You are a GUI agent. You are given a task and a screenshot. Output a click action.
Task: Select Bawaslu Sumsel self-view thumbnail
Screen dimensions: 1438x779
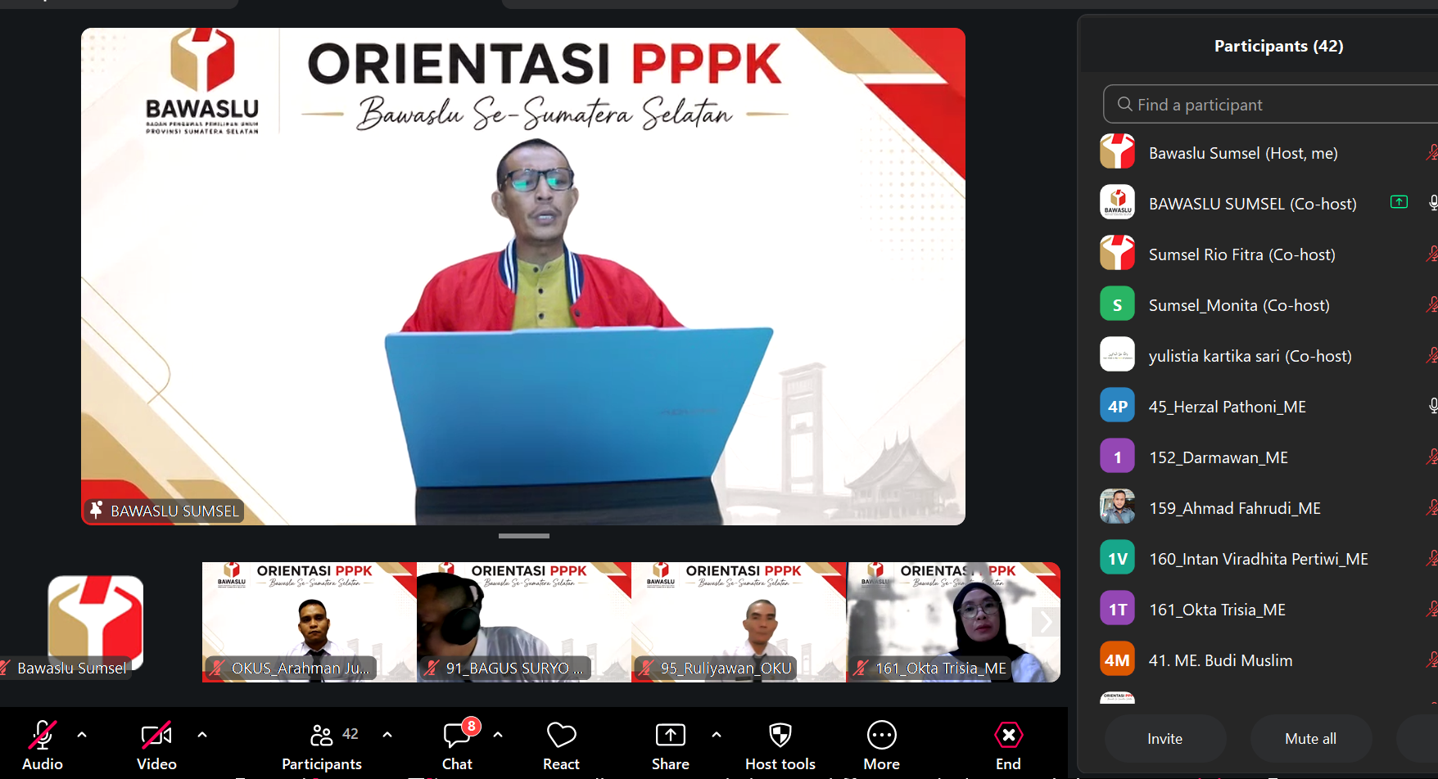(95, 624)
